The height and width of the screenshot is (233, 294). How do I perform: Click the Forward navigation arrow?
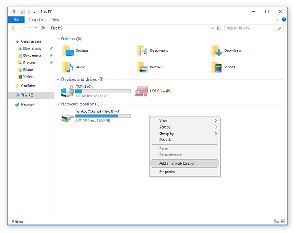tap(22, 28)
